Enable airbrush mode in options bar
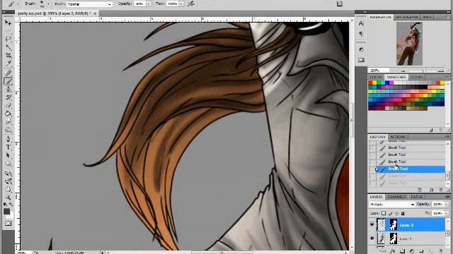 [191, 4]
